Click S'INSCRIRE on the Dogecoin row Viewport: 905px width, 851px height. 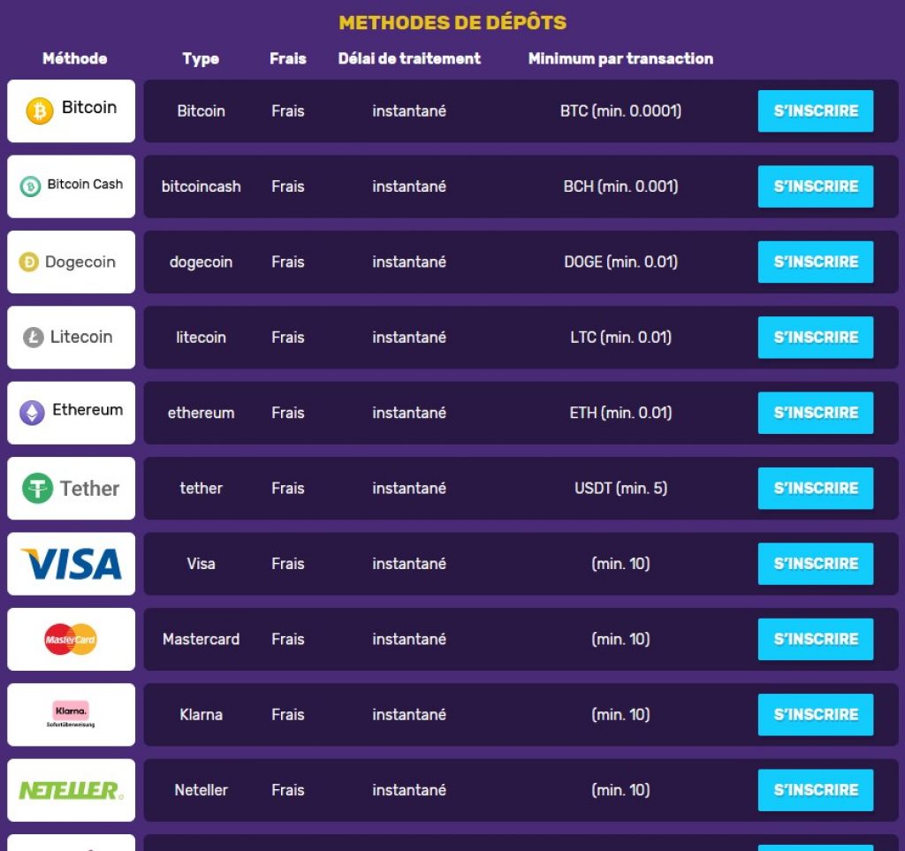tap(815, 262)
